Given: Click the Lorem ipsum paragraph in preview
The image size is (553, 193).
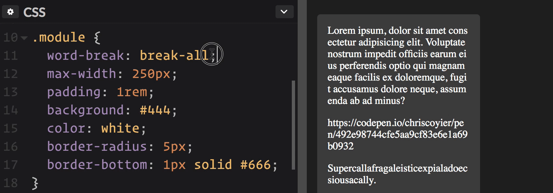Looking at the screenshot, I should (398, 65).
